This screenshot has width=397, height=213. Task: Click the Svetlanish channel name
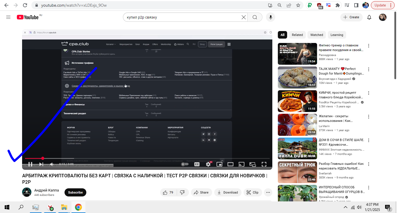click(x=325, y=173)
